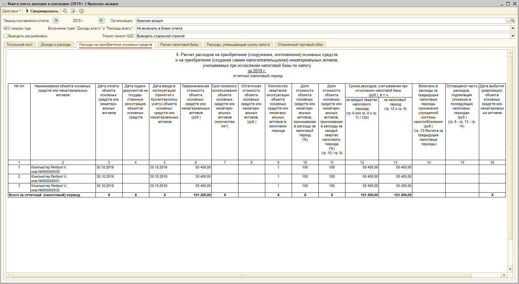Open the Доходы и расходы tab
Screen dimensions: 519x284
(56, 45)
